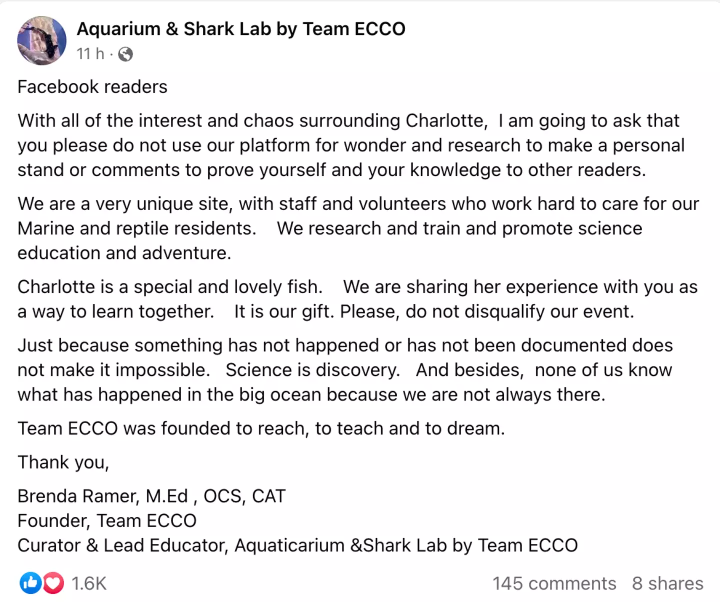This screenshot has width=720, height=602.
Task: Select Brenda Ramer's signature line
Action: point(151,495)
